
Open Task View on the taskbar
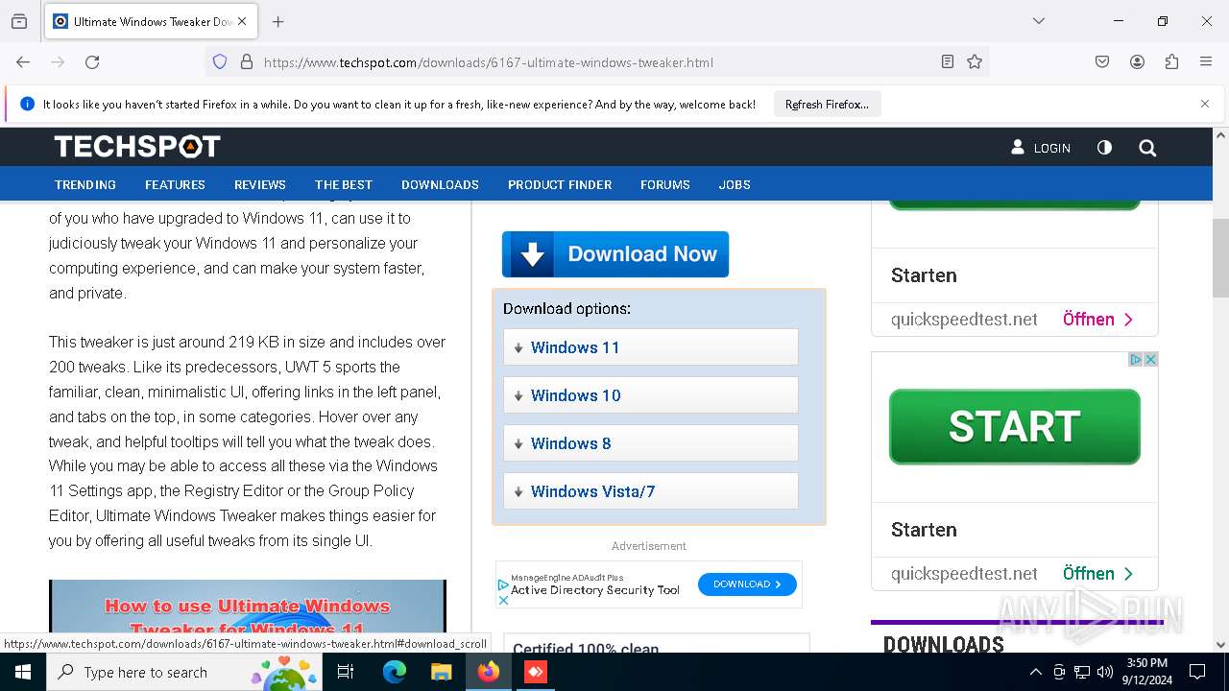pyautogui.click(x=346, y=672)
